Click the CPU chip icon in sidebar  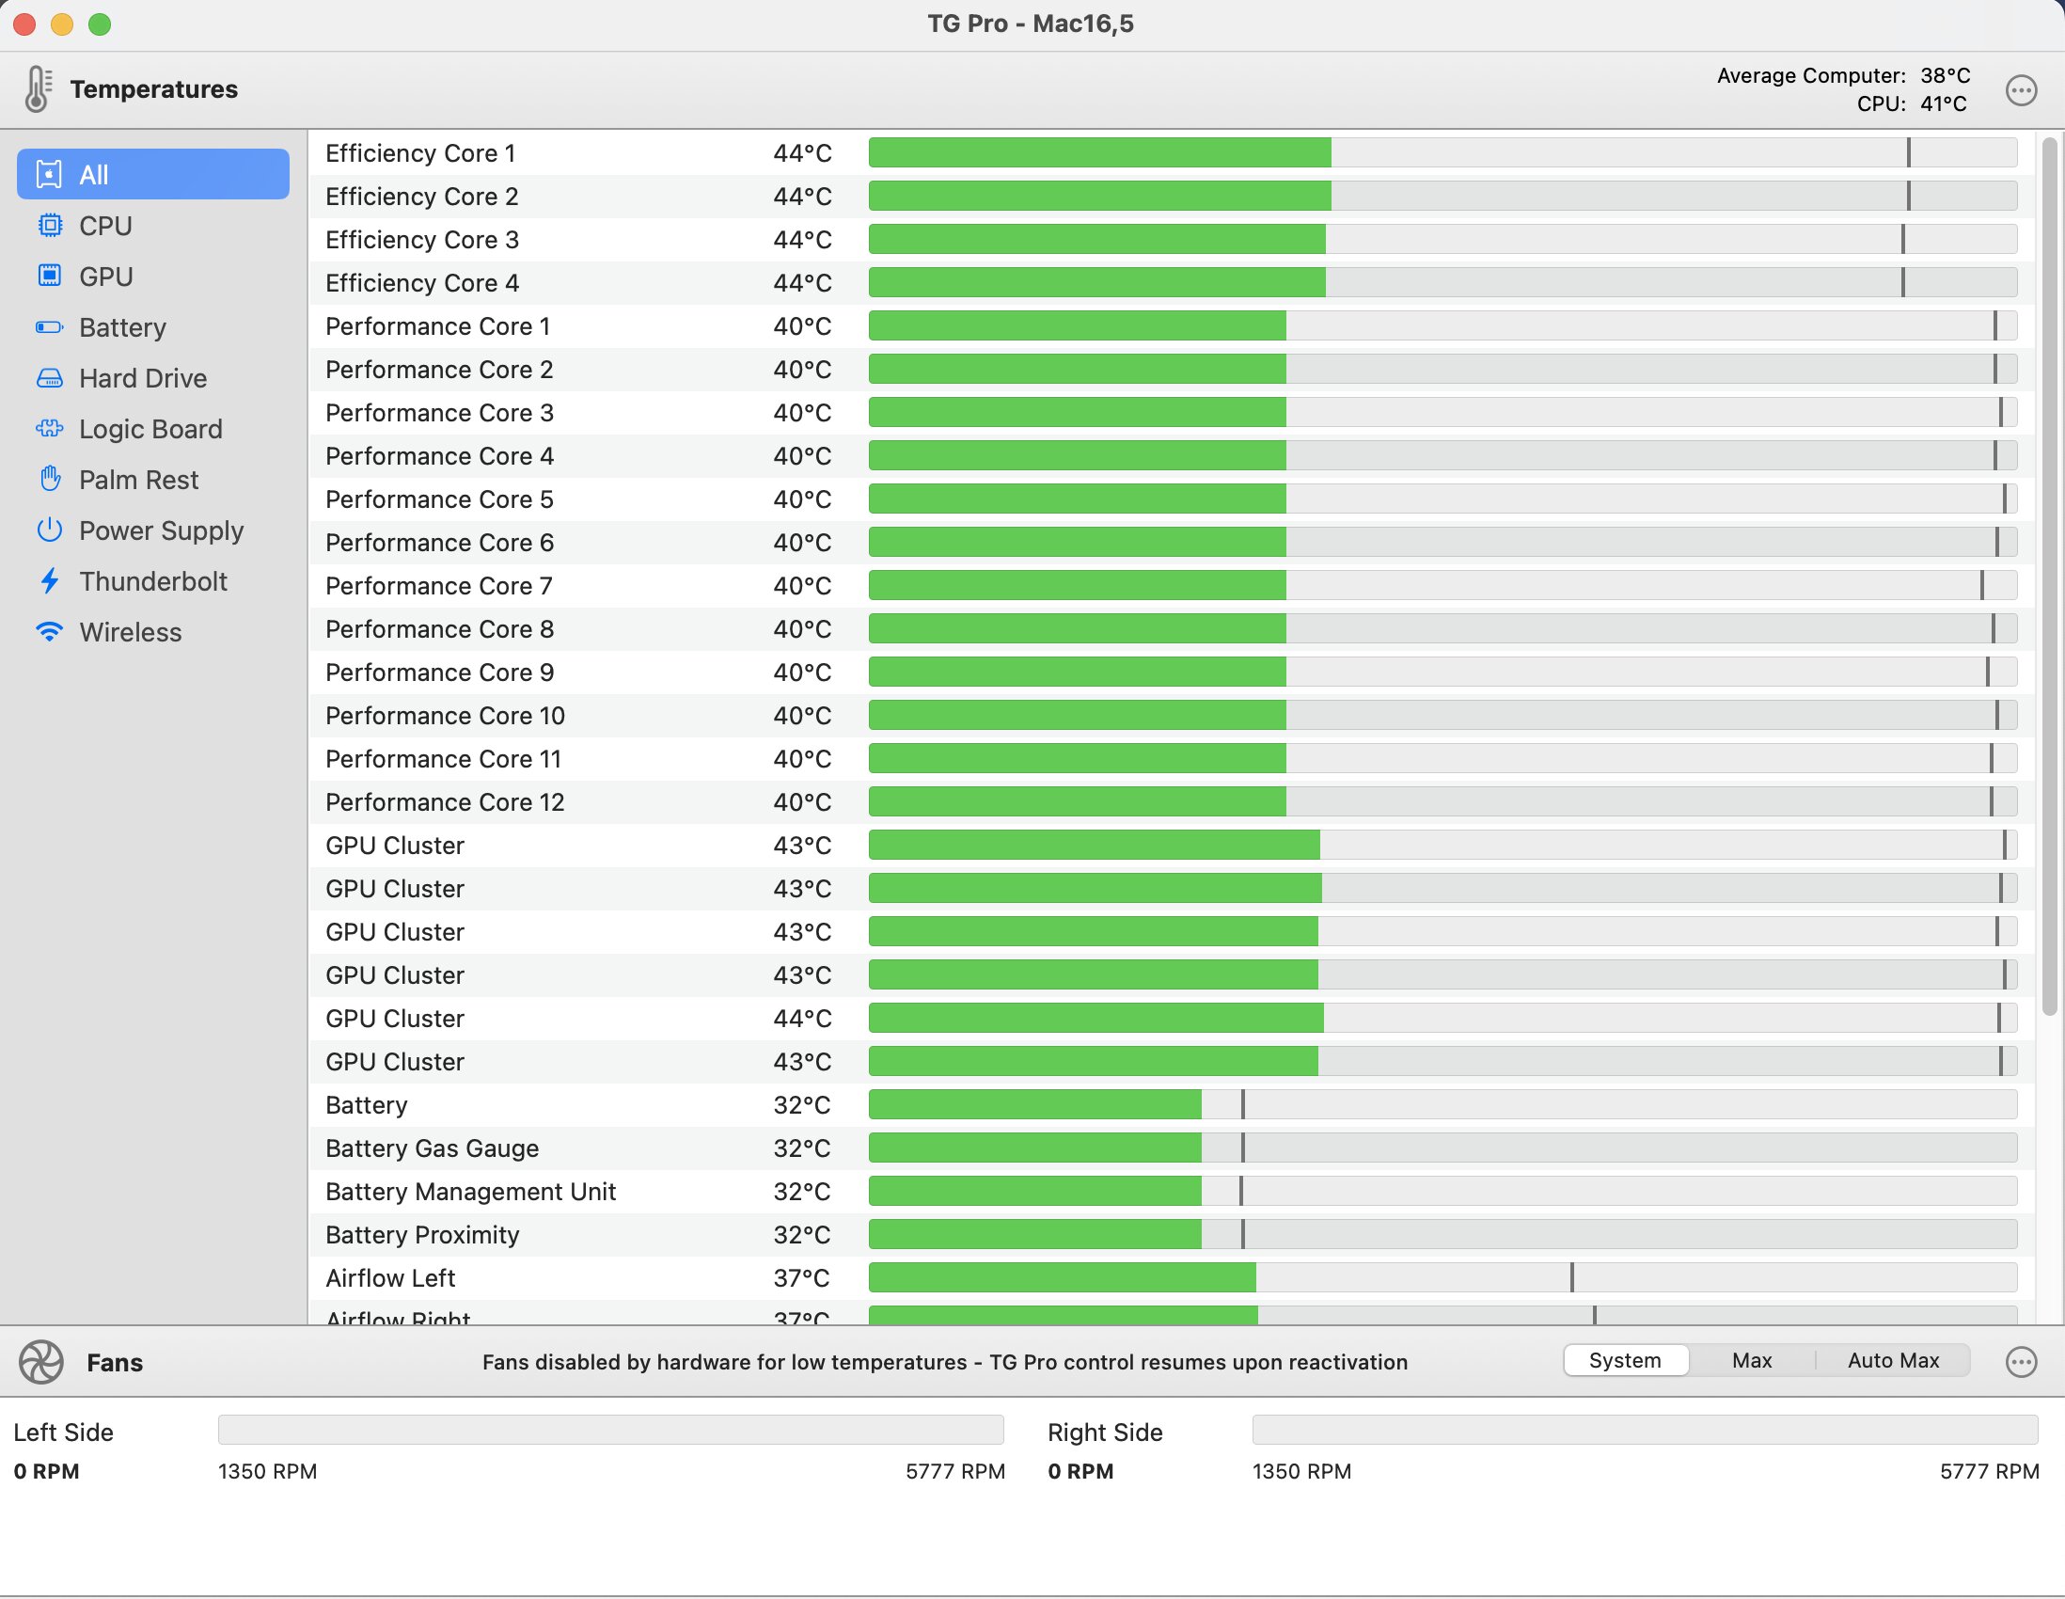49,225
